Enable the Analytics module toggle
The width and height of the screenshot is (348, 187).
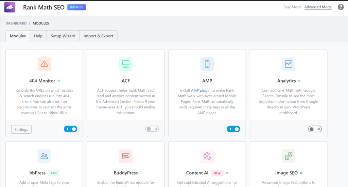pos(315,129)
